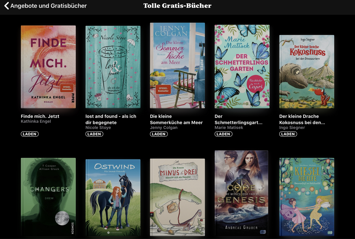
Task: Select author name Ingo Siegner below cover
Action: click(292, 127)
